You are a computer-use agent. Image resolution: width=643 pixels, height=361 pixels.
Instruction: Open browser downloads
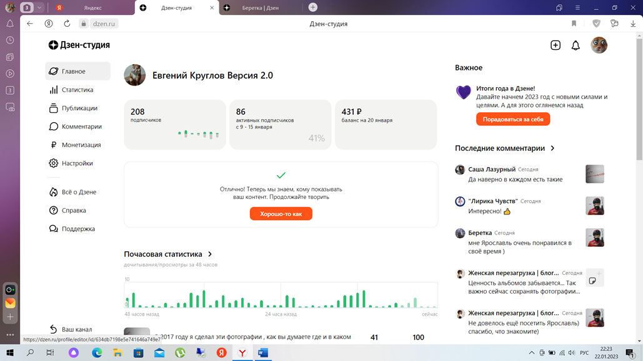(633, 24)
